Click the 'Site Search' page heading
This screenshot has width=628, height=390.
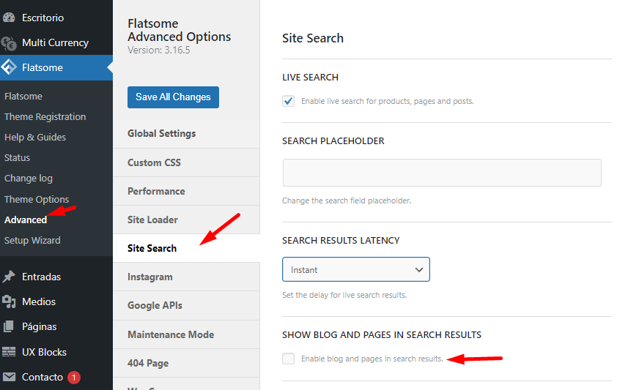pyautogui.click(x=313, y=38)
